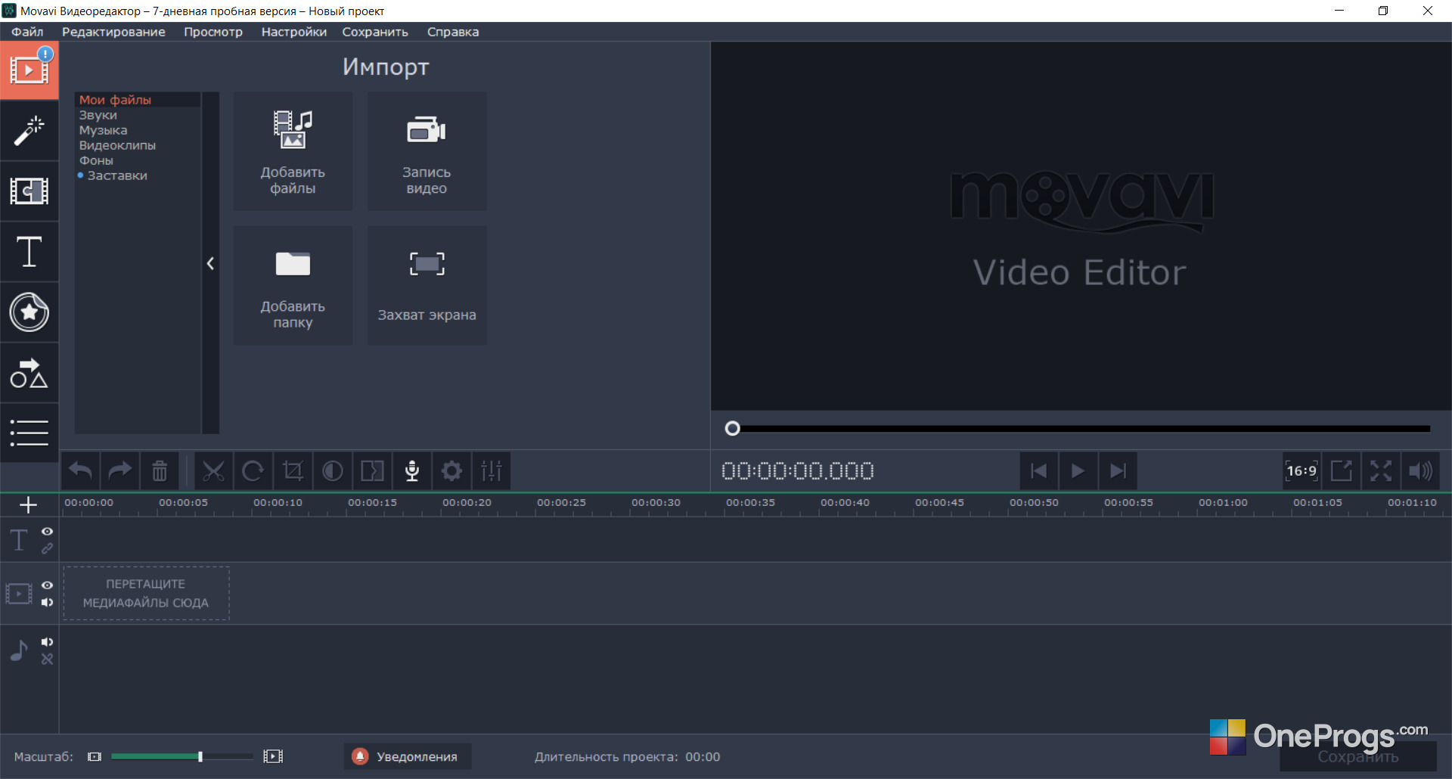Open the Transitions tab icon
The width and height of the screenshot is (1452, 779).
(29, 191)
